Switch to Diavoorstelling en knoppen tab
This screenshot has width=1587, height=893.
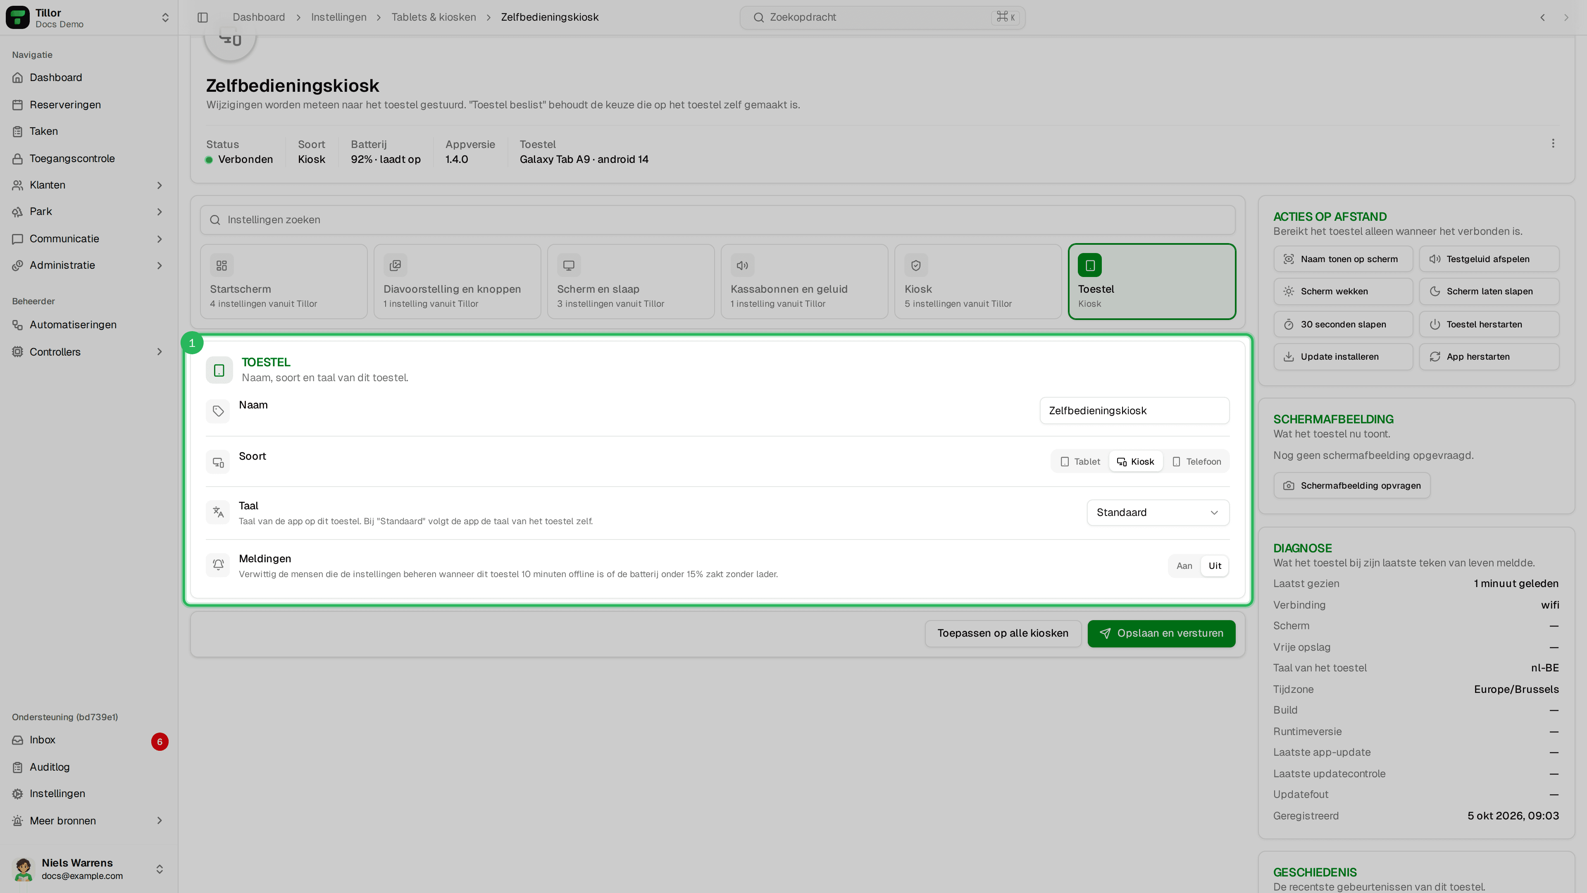[457, 282]
